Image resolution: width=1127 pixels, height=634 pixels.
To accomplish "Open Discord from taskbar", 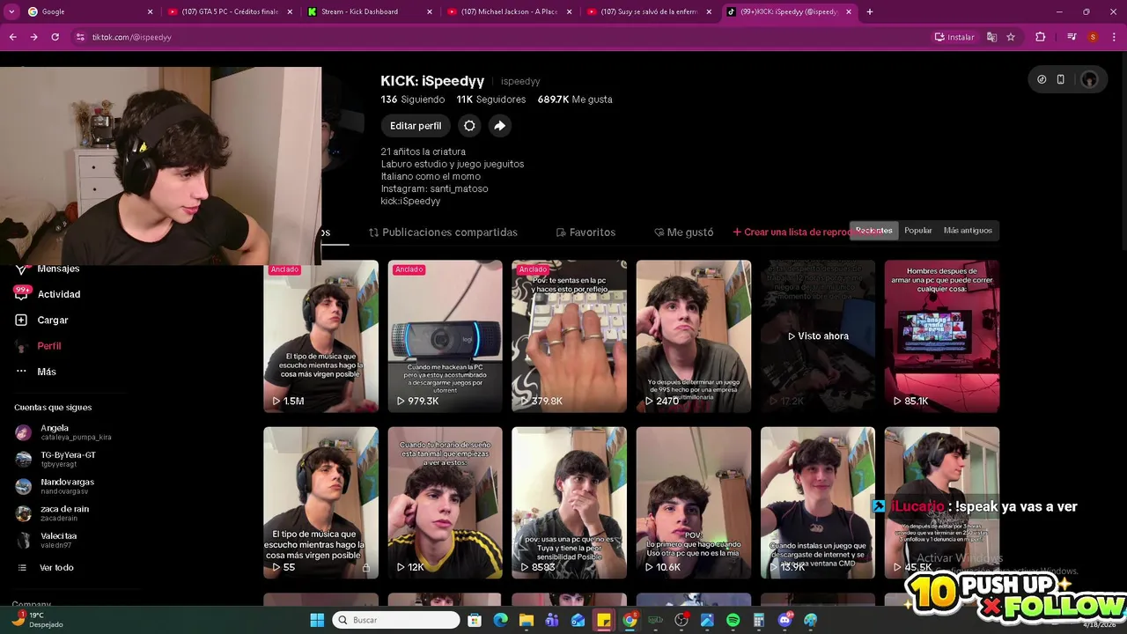I will click(785, 620).
